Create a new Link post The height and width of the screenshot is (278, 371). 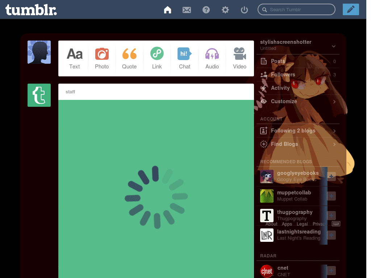coord(157,58)
